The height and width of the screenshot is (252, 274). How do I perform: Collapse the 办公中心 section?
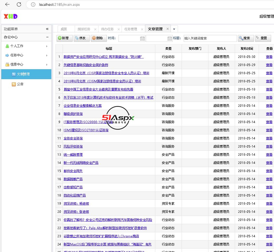[x=47, y=37]
